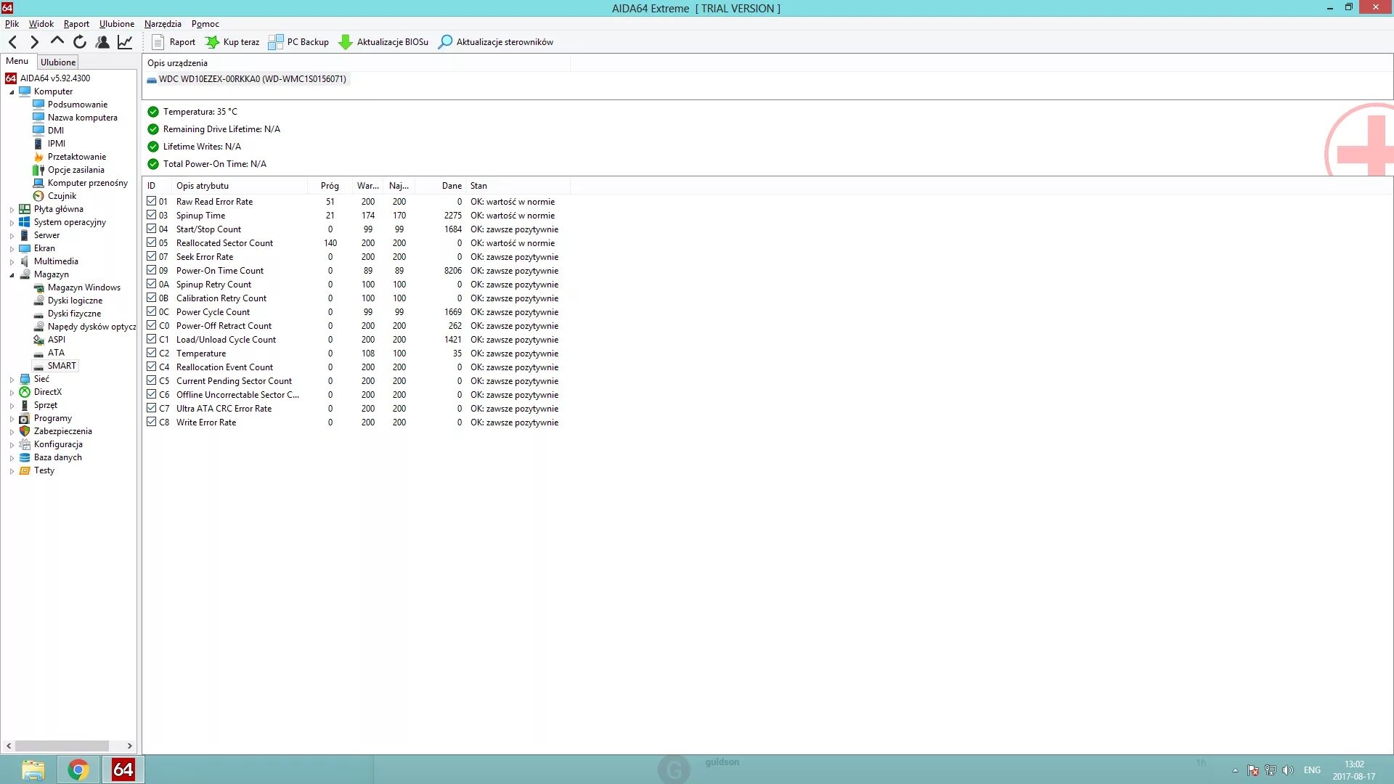Open Chrome from the taskbar
Image resolution: width=1394 pixels, height=784 pixels.
click(x=78, y=769)
